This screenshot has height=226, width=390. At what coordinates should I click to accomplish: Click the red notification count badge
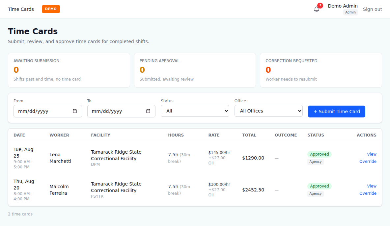tap(320, 5)
